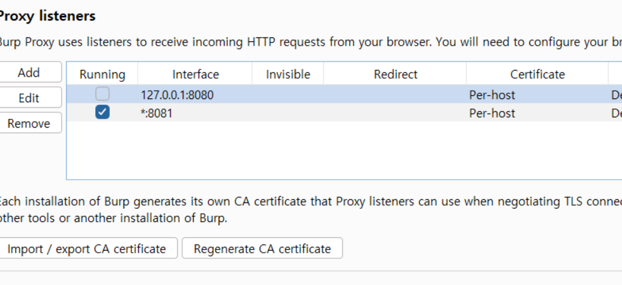Sort by the Redirect column header
622x285 pixels.
(395, 74)
